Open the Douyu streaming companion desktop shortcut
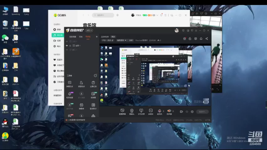The image size is (267, 150). tap(16, 53)
